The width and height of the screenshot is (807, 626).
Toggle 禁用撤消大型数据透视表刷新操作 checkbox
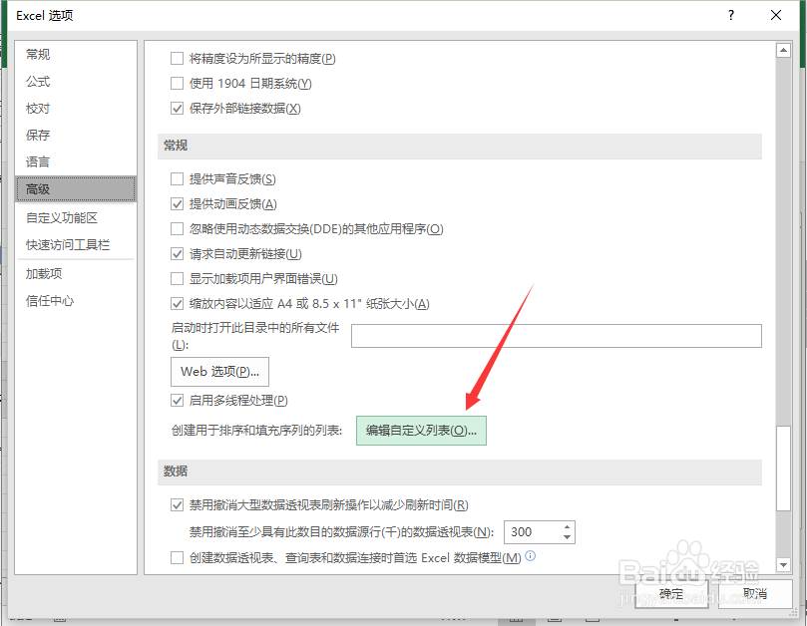pos(177,505)
